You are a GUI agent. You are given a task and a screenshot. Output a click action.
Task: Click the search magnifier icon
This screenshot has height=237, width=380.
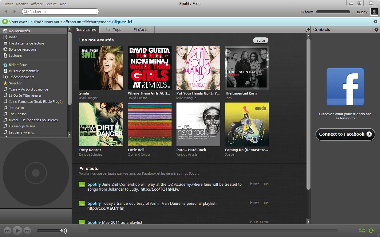pyautogui.click(x=26, y=12)
